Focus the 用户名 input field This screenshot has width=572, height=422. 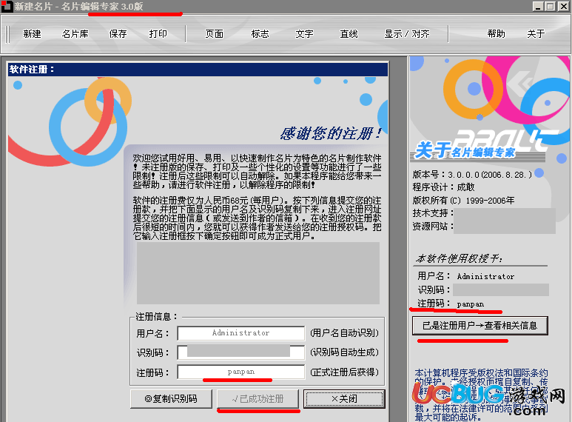point(240,333)
